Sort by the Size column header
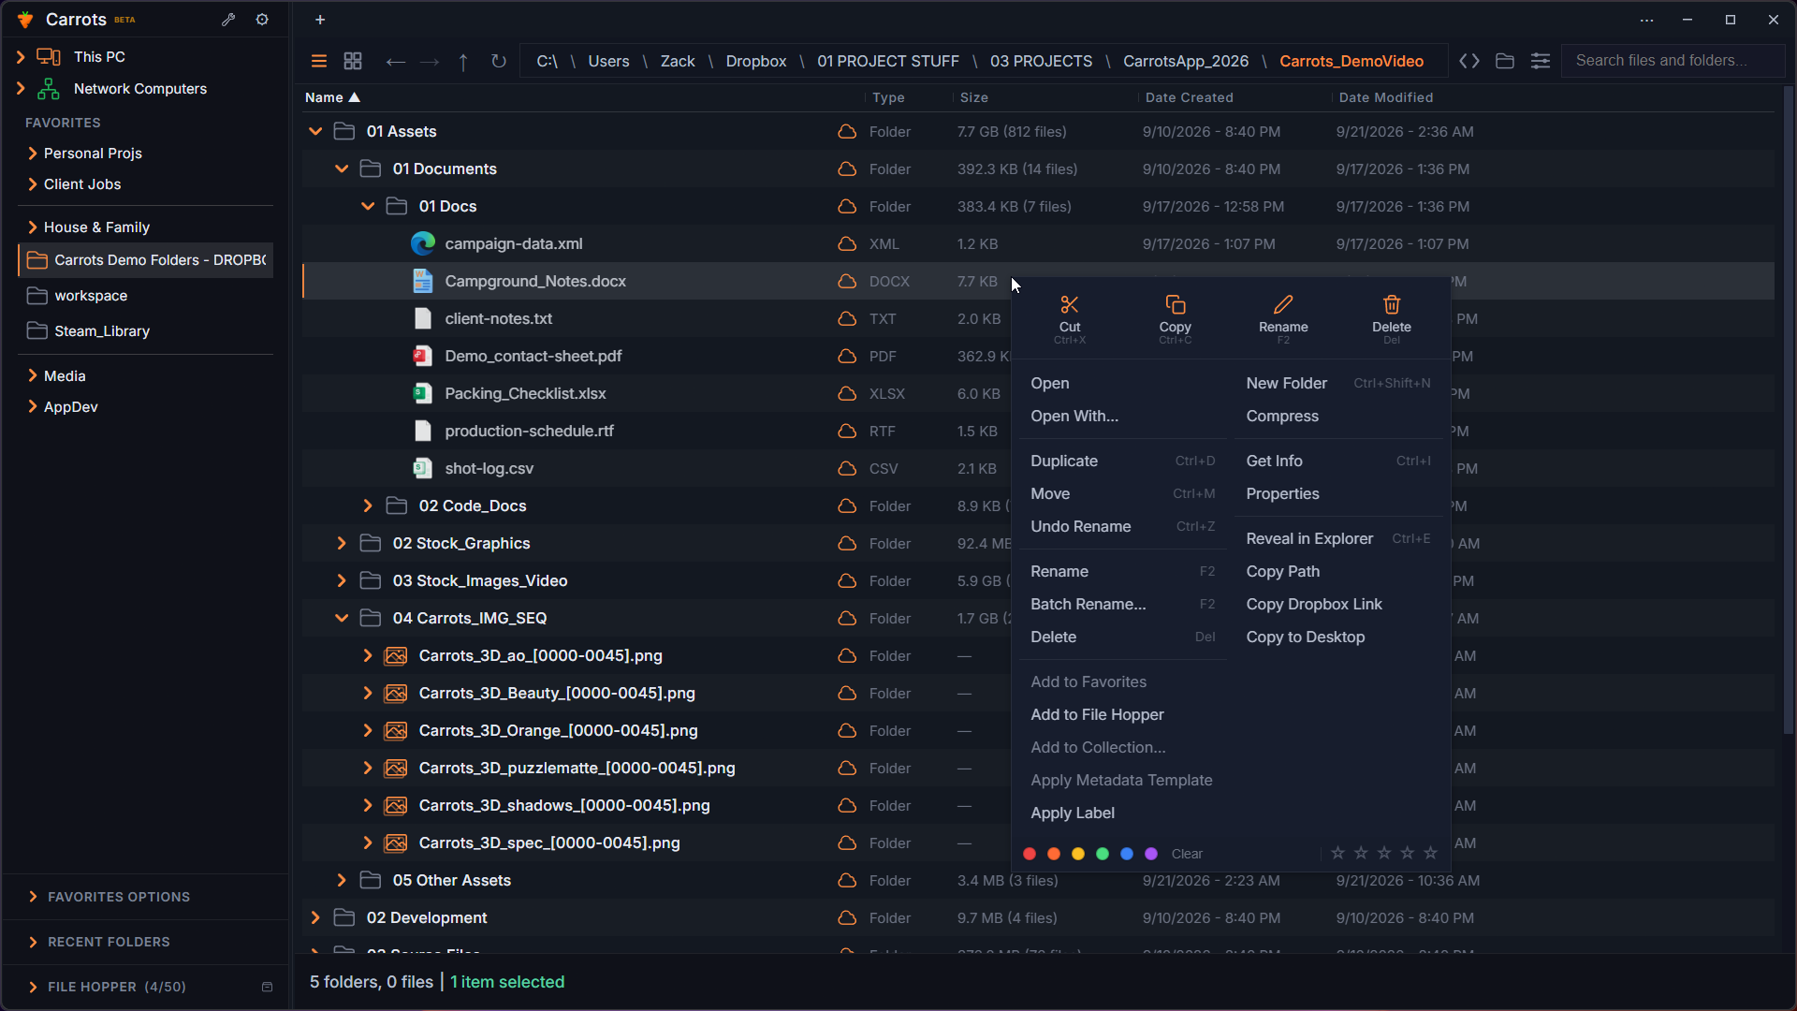 tap(974, 97)
